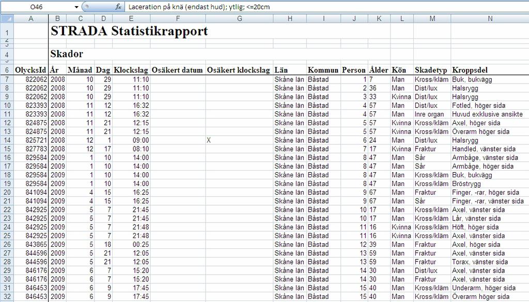Click the Name Box showing O46
This screenshot has height=302, width=529.
[37, 7]
